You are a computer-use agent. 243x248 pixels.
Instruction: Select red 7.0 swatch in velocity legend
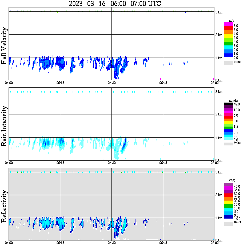(x=228, y=28)
